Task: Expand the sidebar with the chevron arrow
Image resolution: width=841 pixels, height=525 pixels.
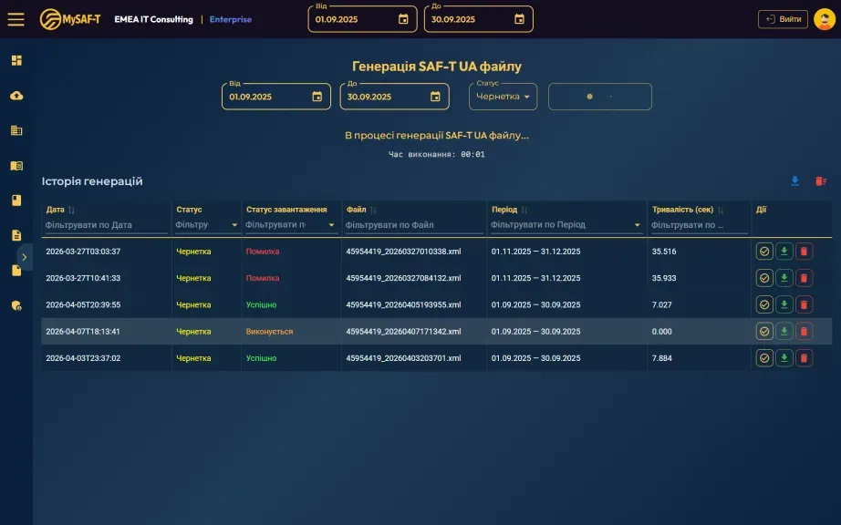Action: [x=24, y=257]
